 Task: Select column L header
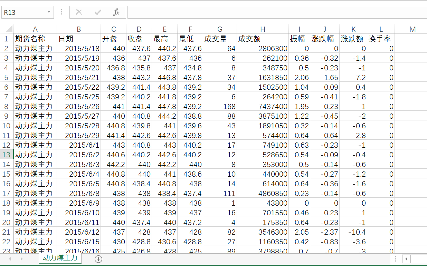381,29
